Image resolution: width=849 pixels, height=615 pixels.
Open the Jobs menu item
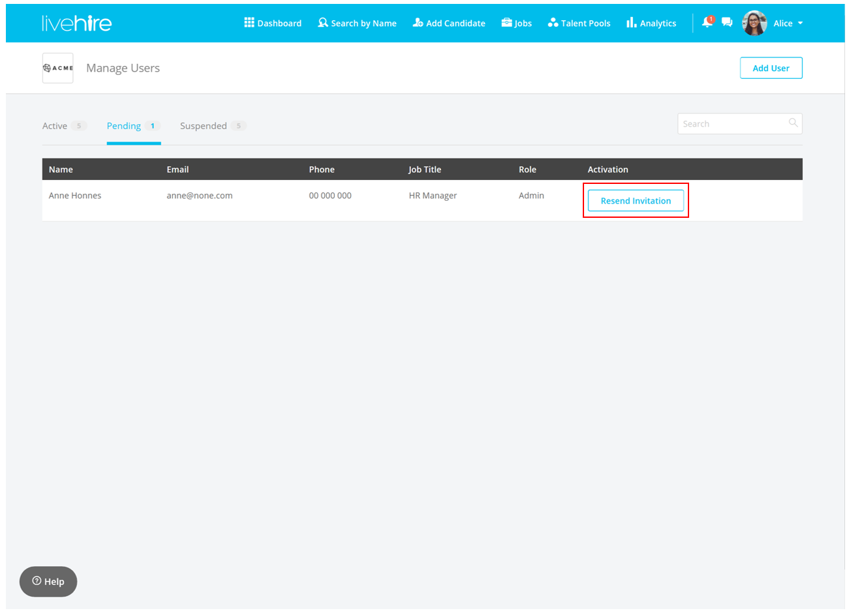pos(517,23)
